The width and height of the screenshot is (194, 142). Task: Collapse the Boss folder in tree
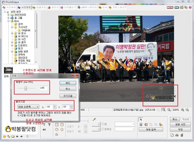9,21
